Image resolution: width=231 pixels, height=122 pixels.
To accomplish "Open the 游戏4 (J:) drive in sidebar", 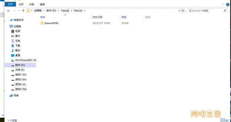I will 20,84.
